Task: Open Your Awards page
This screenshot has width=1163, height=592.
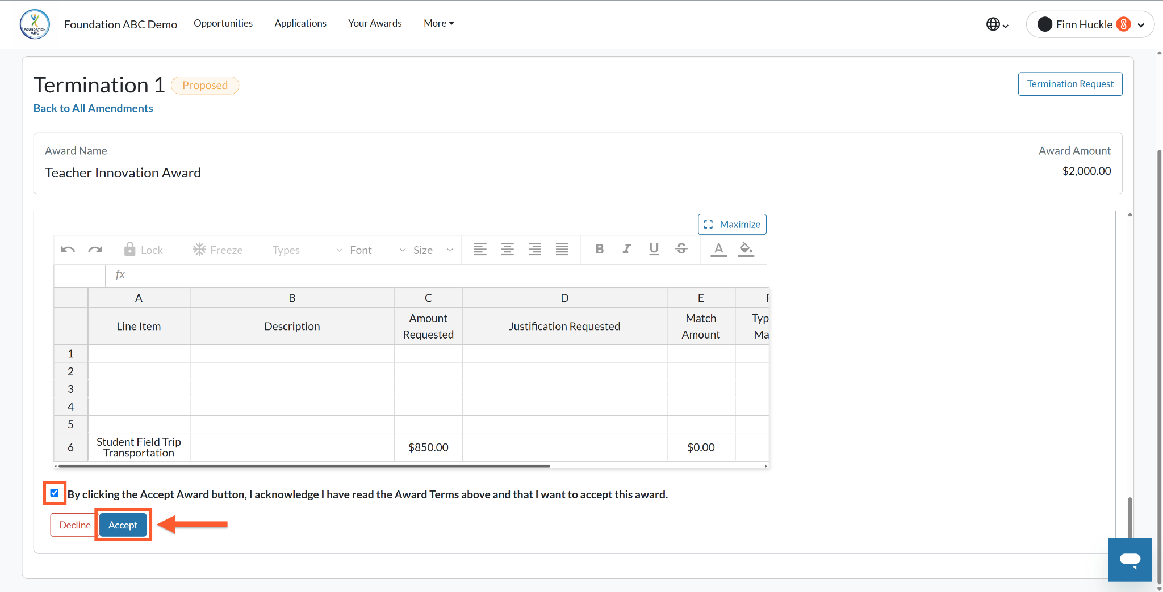Action: point(375,23)
